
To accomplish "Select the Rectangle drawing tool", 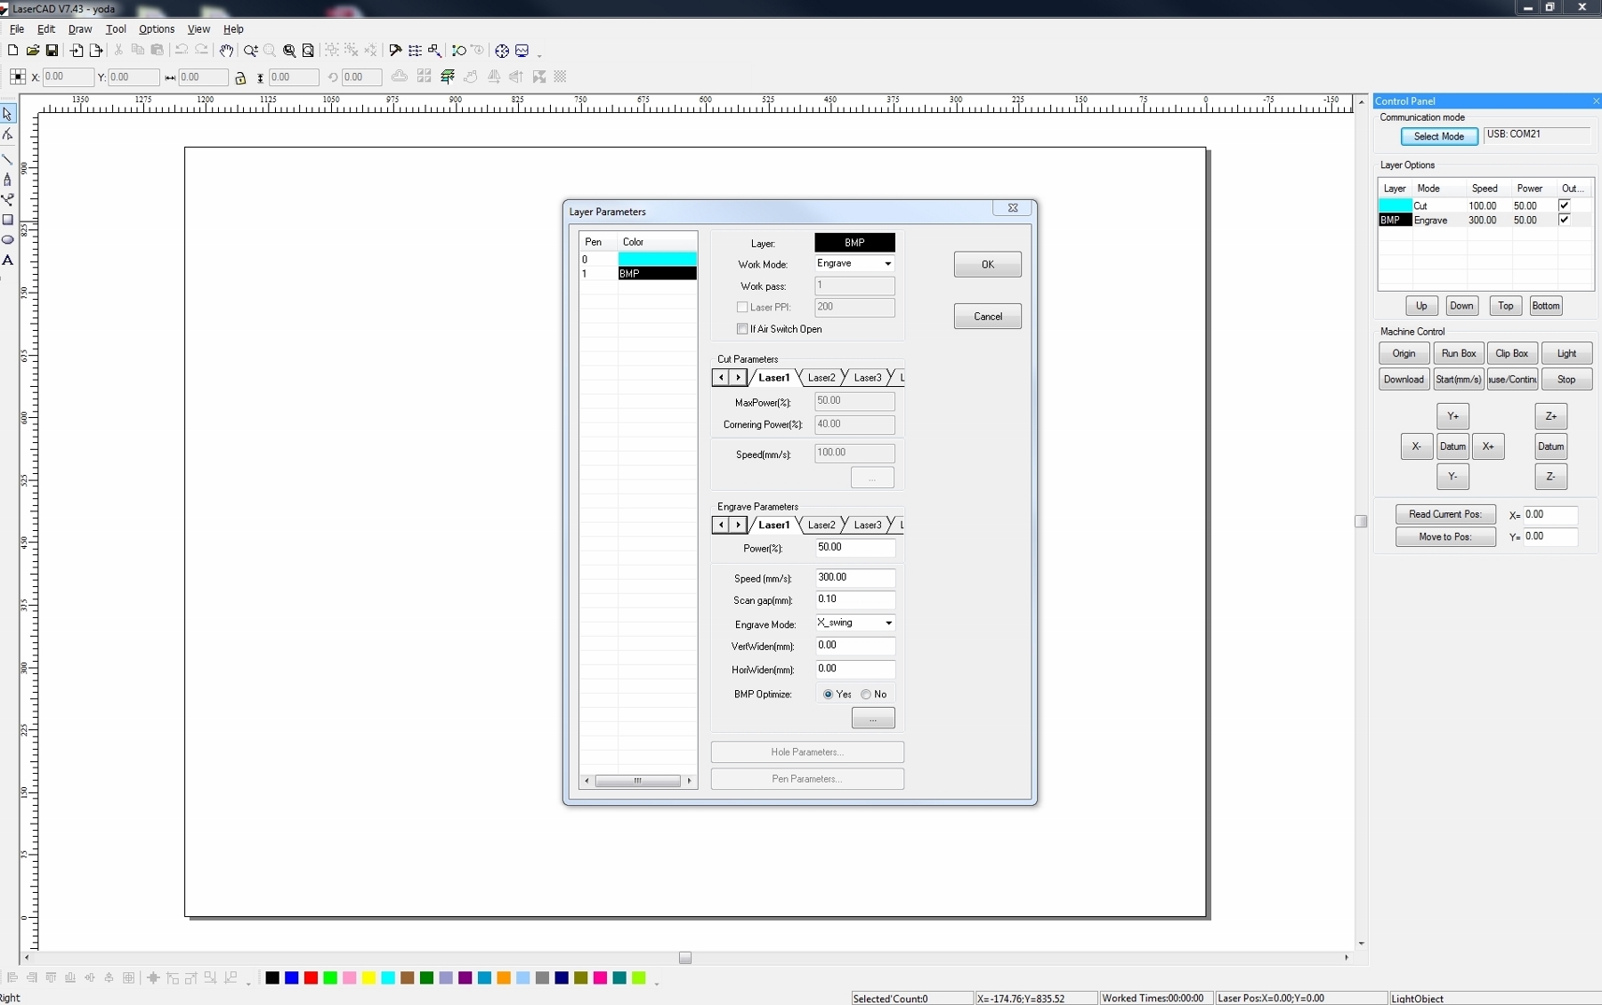I will coord(8,220).
